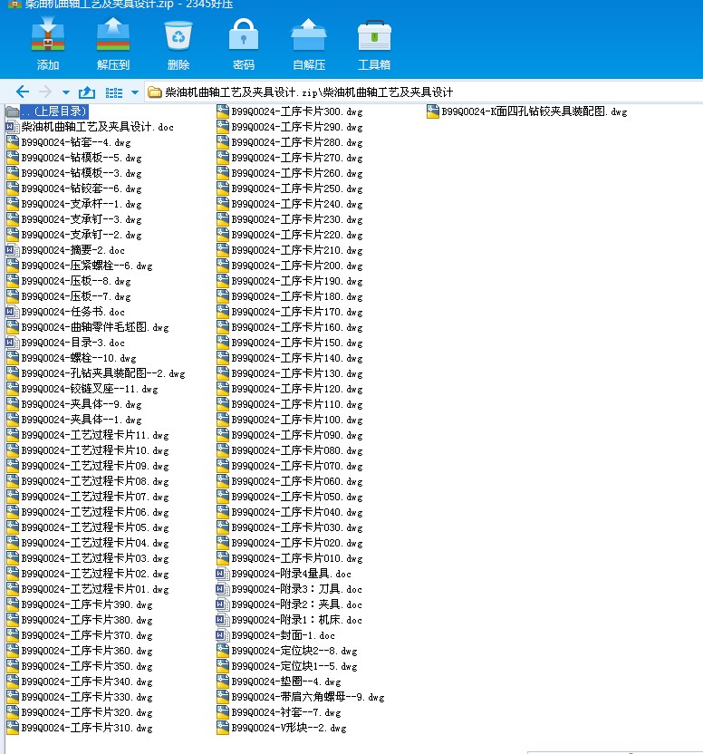Click icon of B99Q0024-工艺过程卡片08.dwg
This screenshot has height=754, width=703.
tap(13, 481)
